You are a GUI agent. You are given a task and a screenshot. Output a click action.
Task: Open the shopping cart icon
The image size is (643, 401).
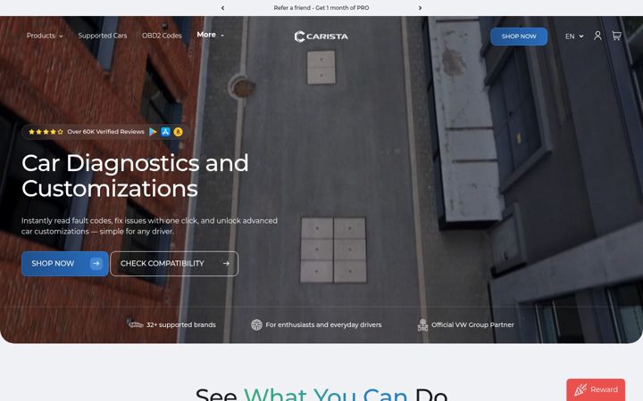click(616, 36)
